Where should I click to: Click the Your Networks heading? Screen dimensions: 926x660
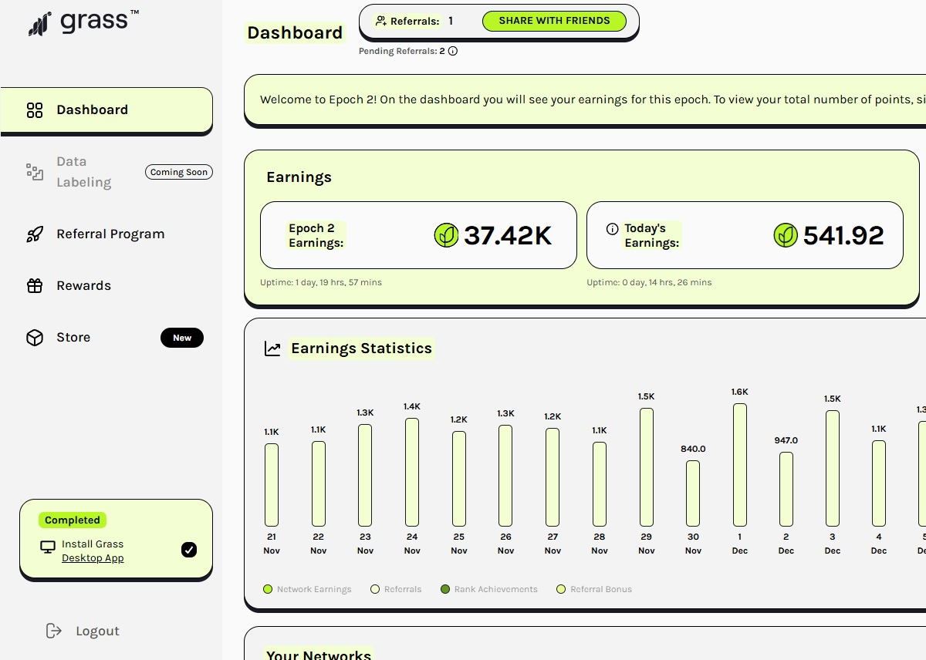pos(319,655)
